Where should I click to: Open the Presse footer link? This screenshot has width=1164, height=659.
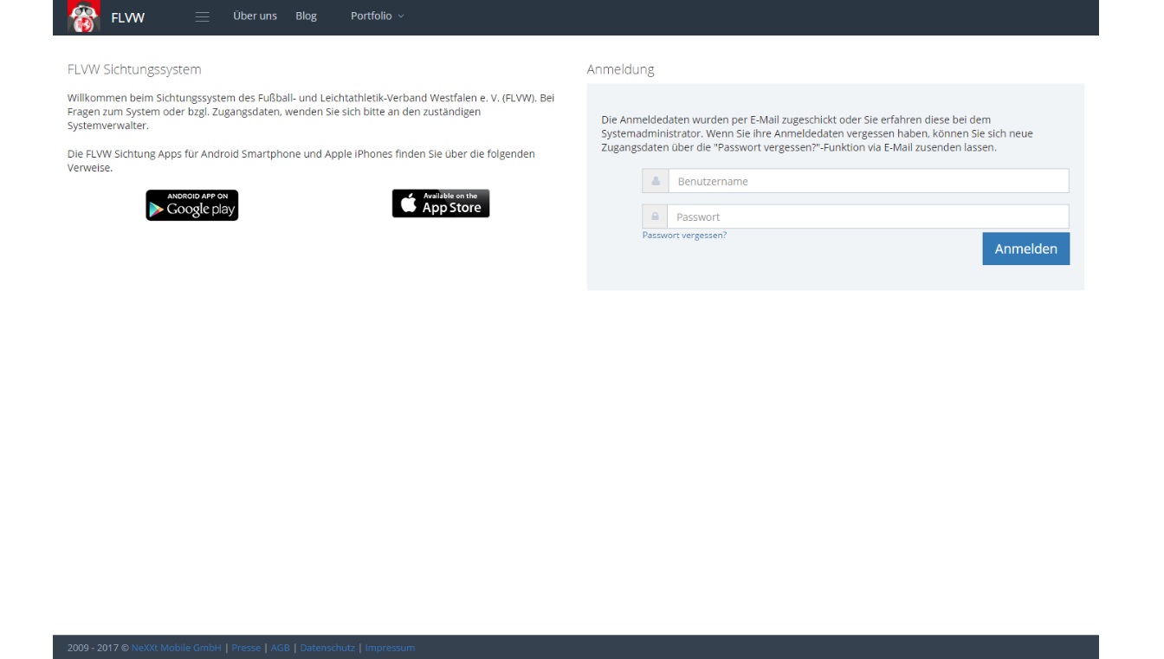point(246,648)
